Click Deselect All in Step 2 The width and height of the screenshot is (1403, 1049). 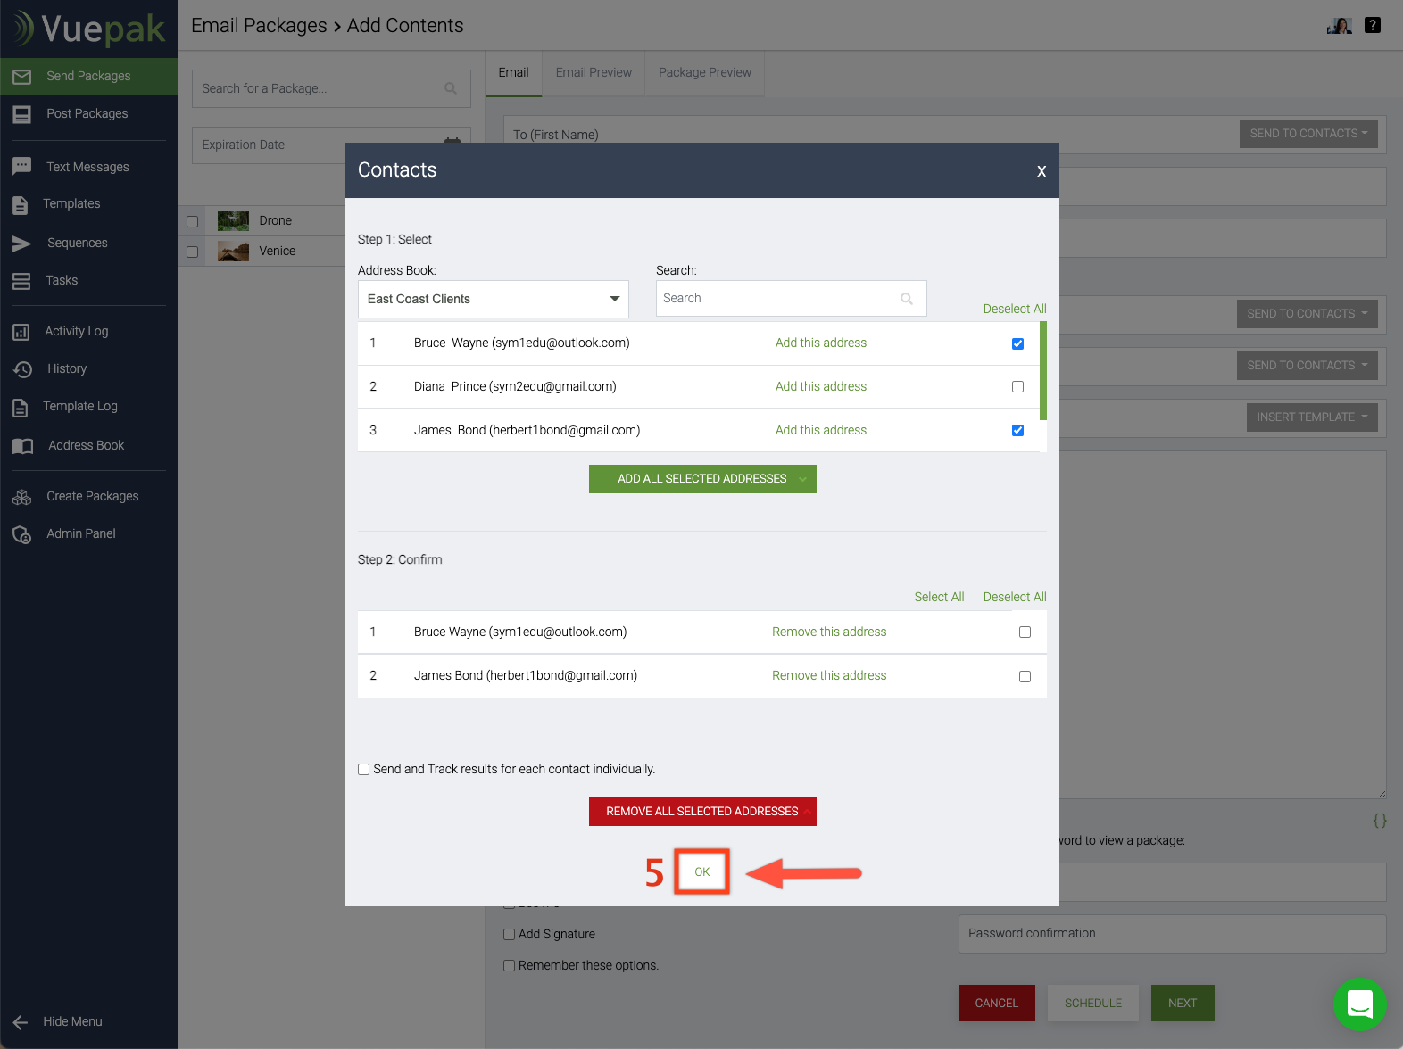[x=1015, y=598]
